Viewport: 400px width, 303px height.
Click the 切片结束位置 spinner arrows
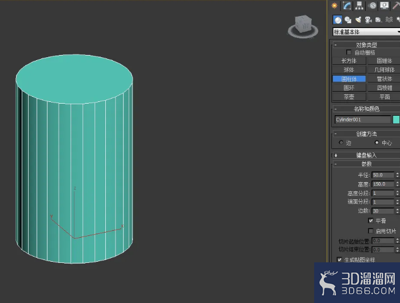click(x=398, y=249)
